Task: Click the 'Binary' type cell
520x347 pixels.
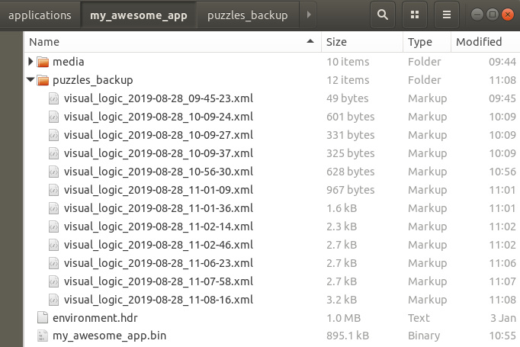Action: click(424, 336)
